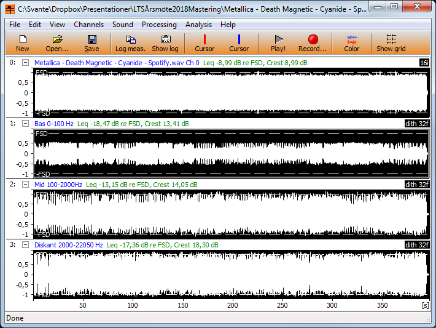Viewport: 436px width, 328px height.
Task: Collapse channel 3 Diskant track
Action: pyautogui.click(x=25, y=245)
